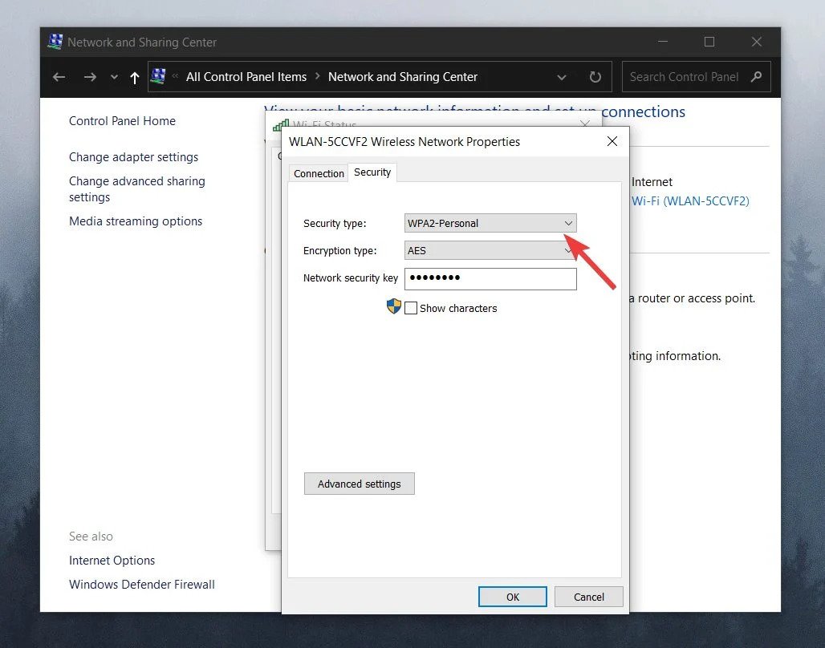Open the recent locations chevron

pyautogui.click(x=114, y=77)
